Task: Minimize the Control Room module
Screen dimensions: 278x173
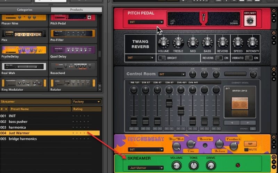Action: point(274,74)
